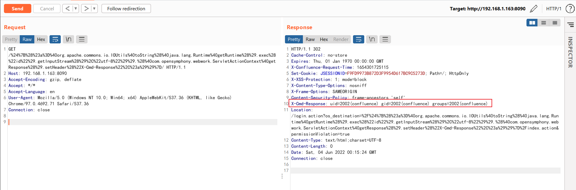Screen dimensions: 576x190
Task: Select the Request Hex tab
Action: click(x=41, y=39)
